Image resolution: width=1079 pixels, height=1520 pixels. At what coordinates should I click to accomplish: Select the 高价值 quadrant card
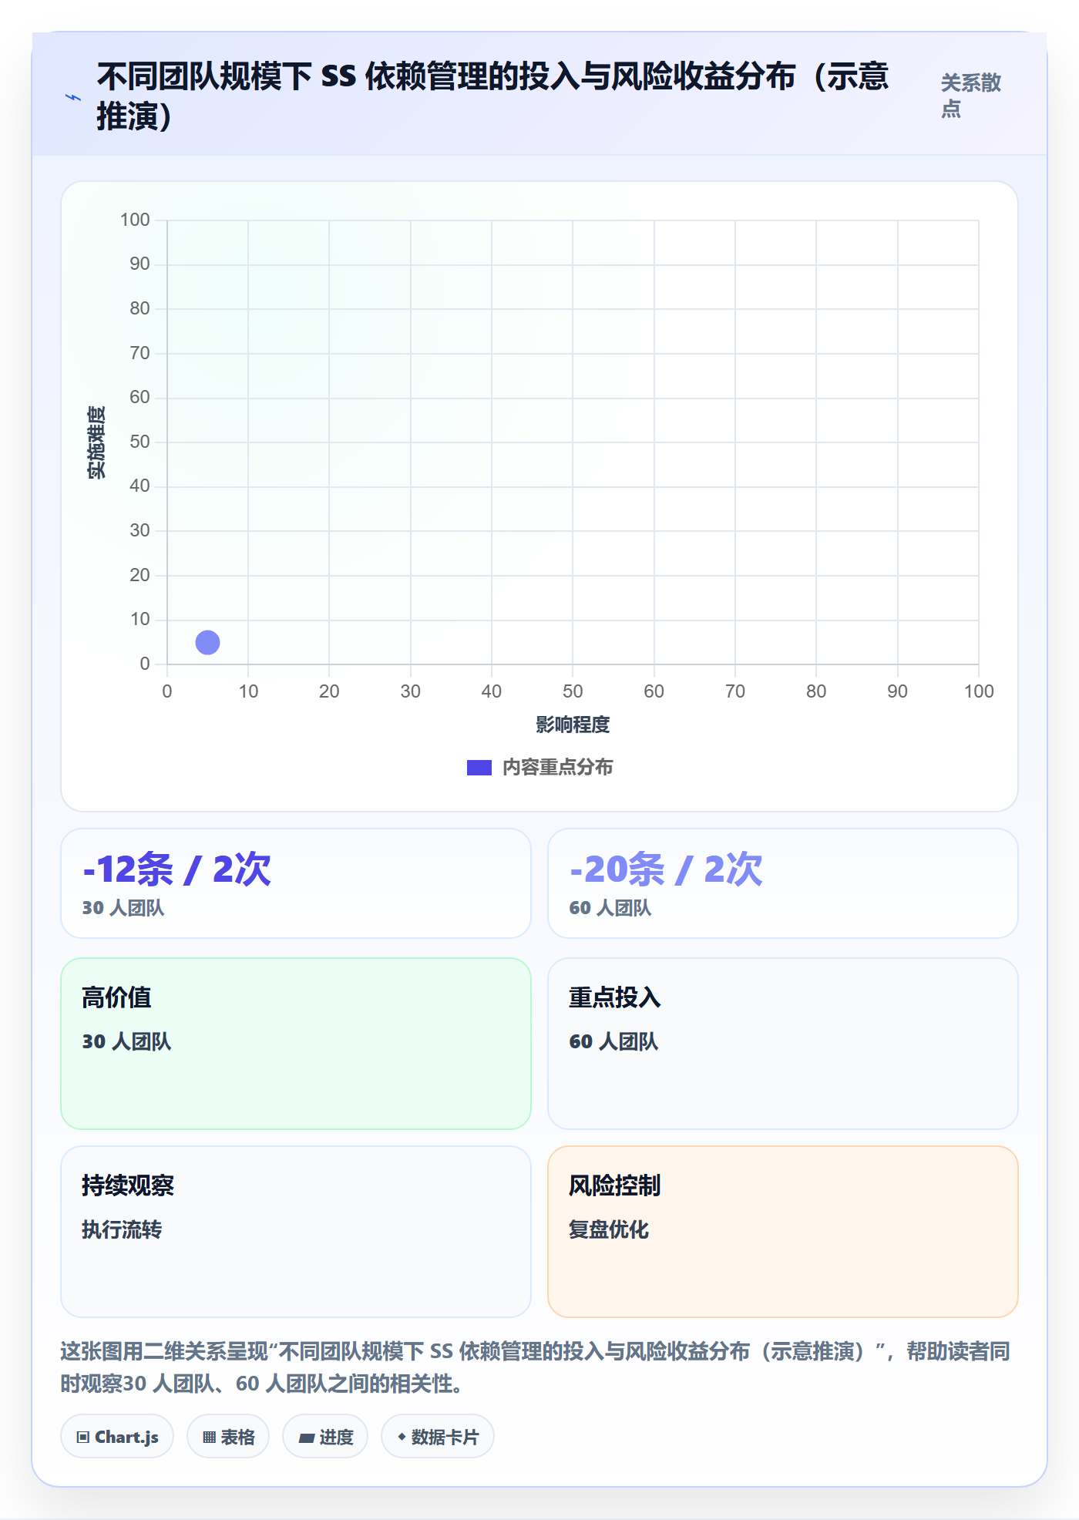coord(296,1044)
